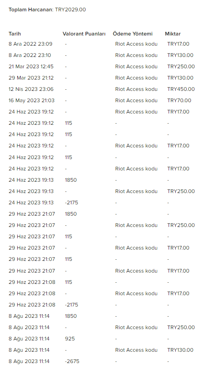Click the -2175 value at 29 Haz 21:08
Image resolution: width=219 pixels, height=372 pixels.
click(71, 305)
